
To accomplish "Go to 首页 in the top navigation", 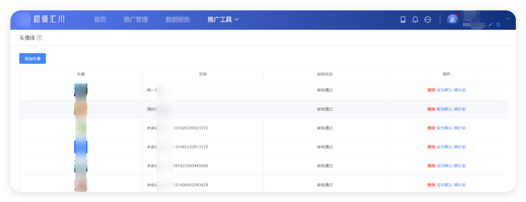I will click(100, 20).
